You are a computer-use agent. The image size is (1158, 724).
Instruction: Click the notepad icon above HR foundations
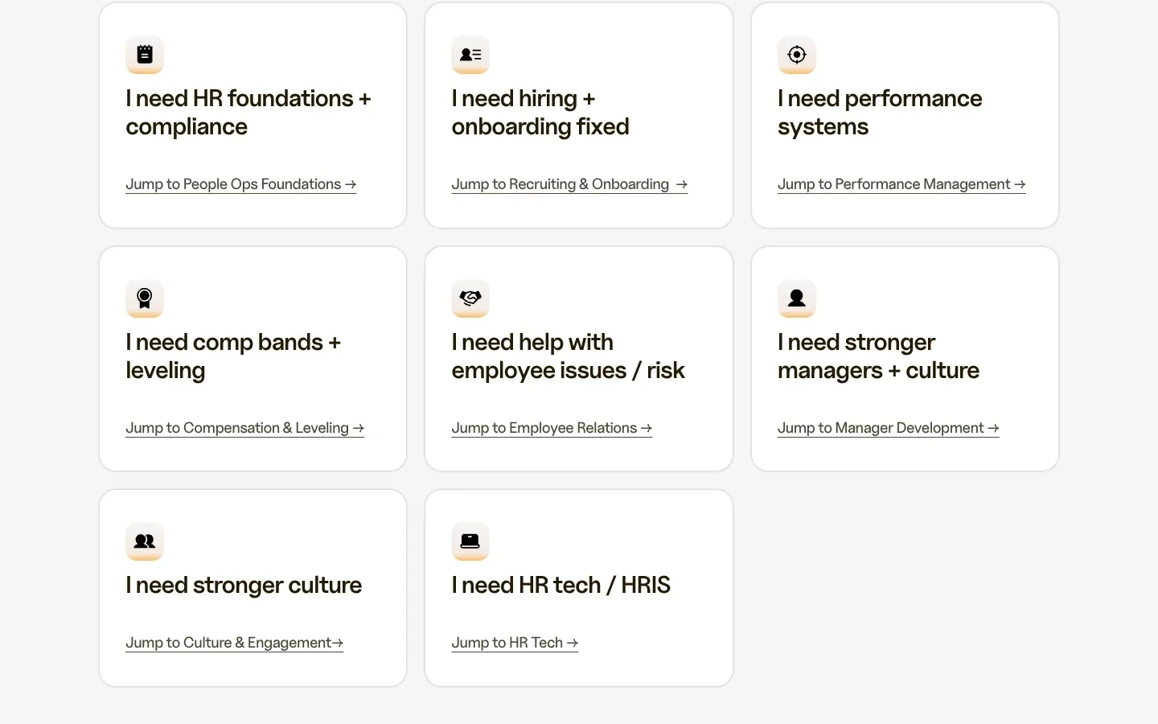coord(145,55)
